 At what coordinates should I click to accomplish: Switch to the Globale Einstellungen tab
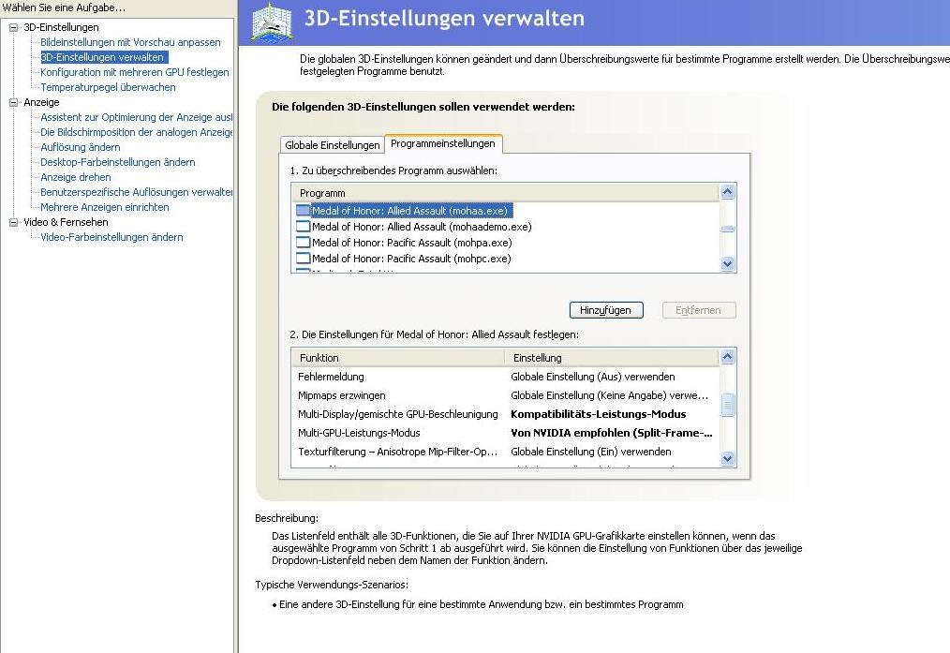coord(332,145)
